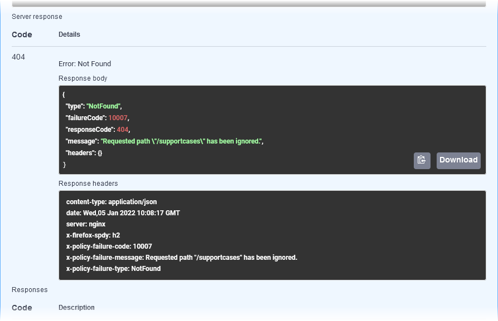Download the response body

[x=458, y=160]
